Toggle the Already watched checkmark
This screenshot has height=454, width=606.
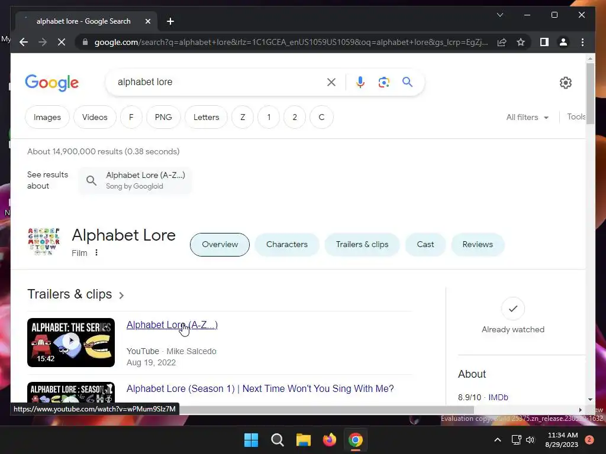tap(513, 309)
